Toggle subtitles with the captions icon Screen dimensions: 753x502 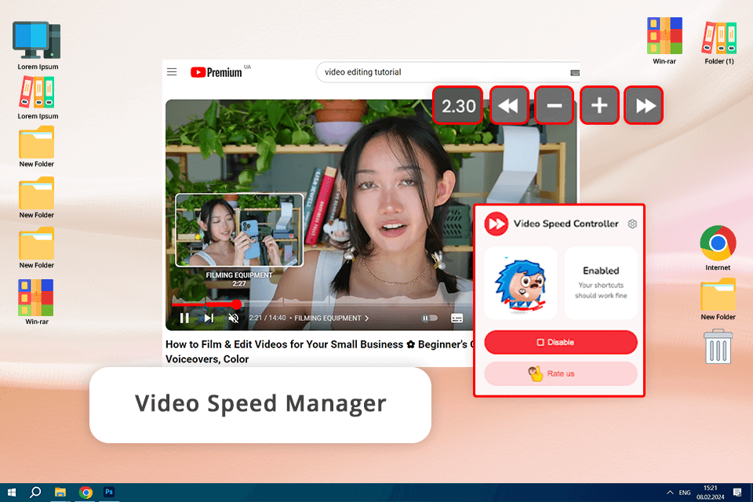(457, 318)
